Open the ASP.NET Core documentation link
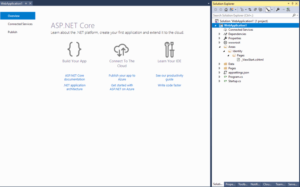300x187 pixels. [x=75, y=77]
